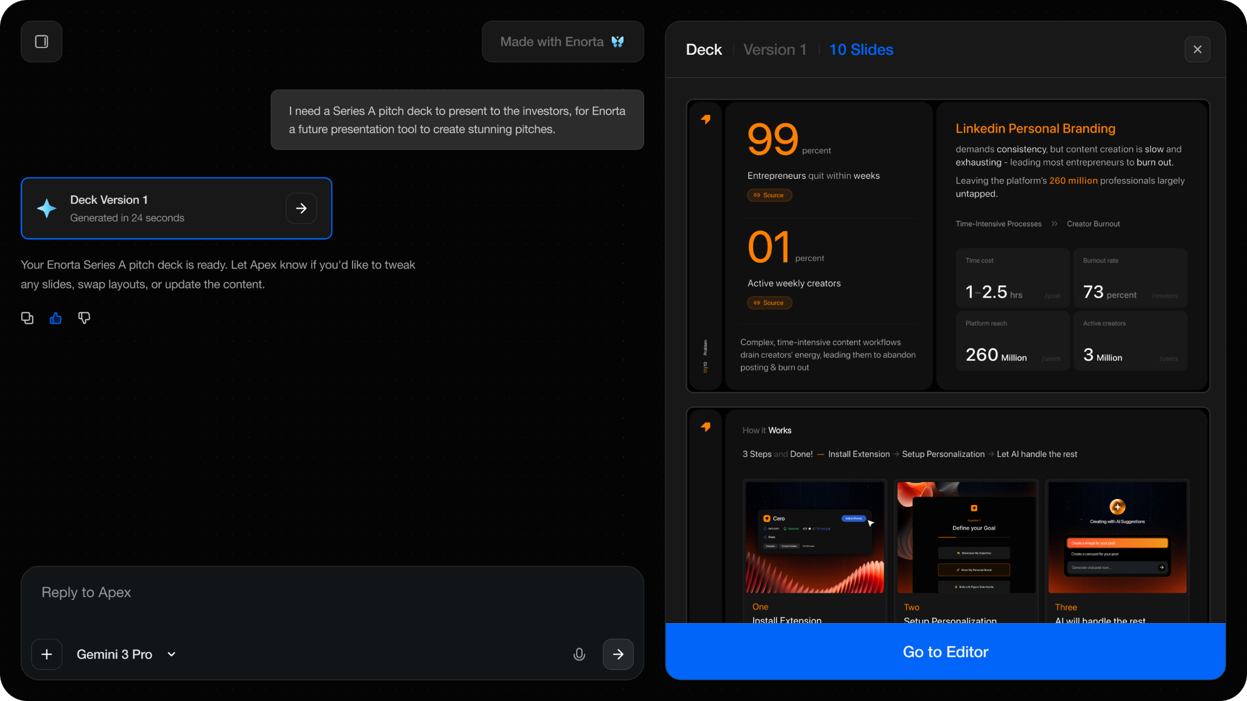Click the Define your Goal step thumbnail
The width and height of the screenshot is (1247, 701).
click(966, 537)
